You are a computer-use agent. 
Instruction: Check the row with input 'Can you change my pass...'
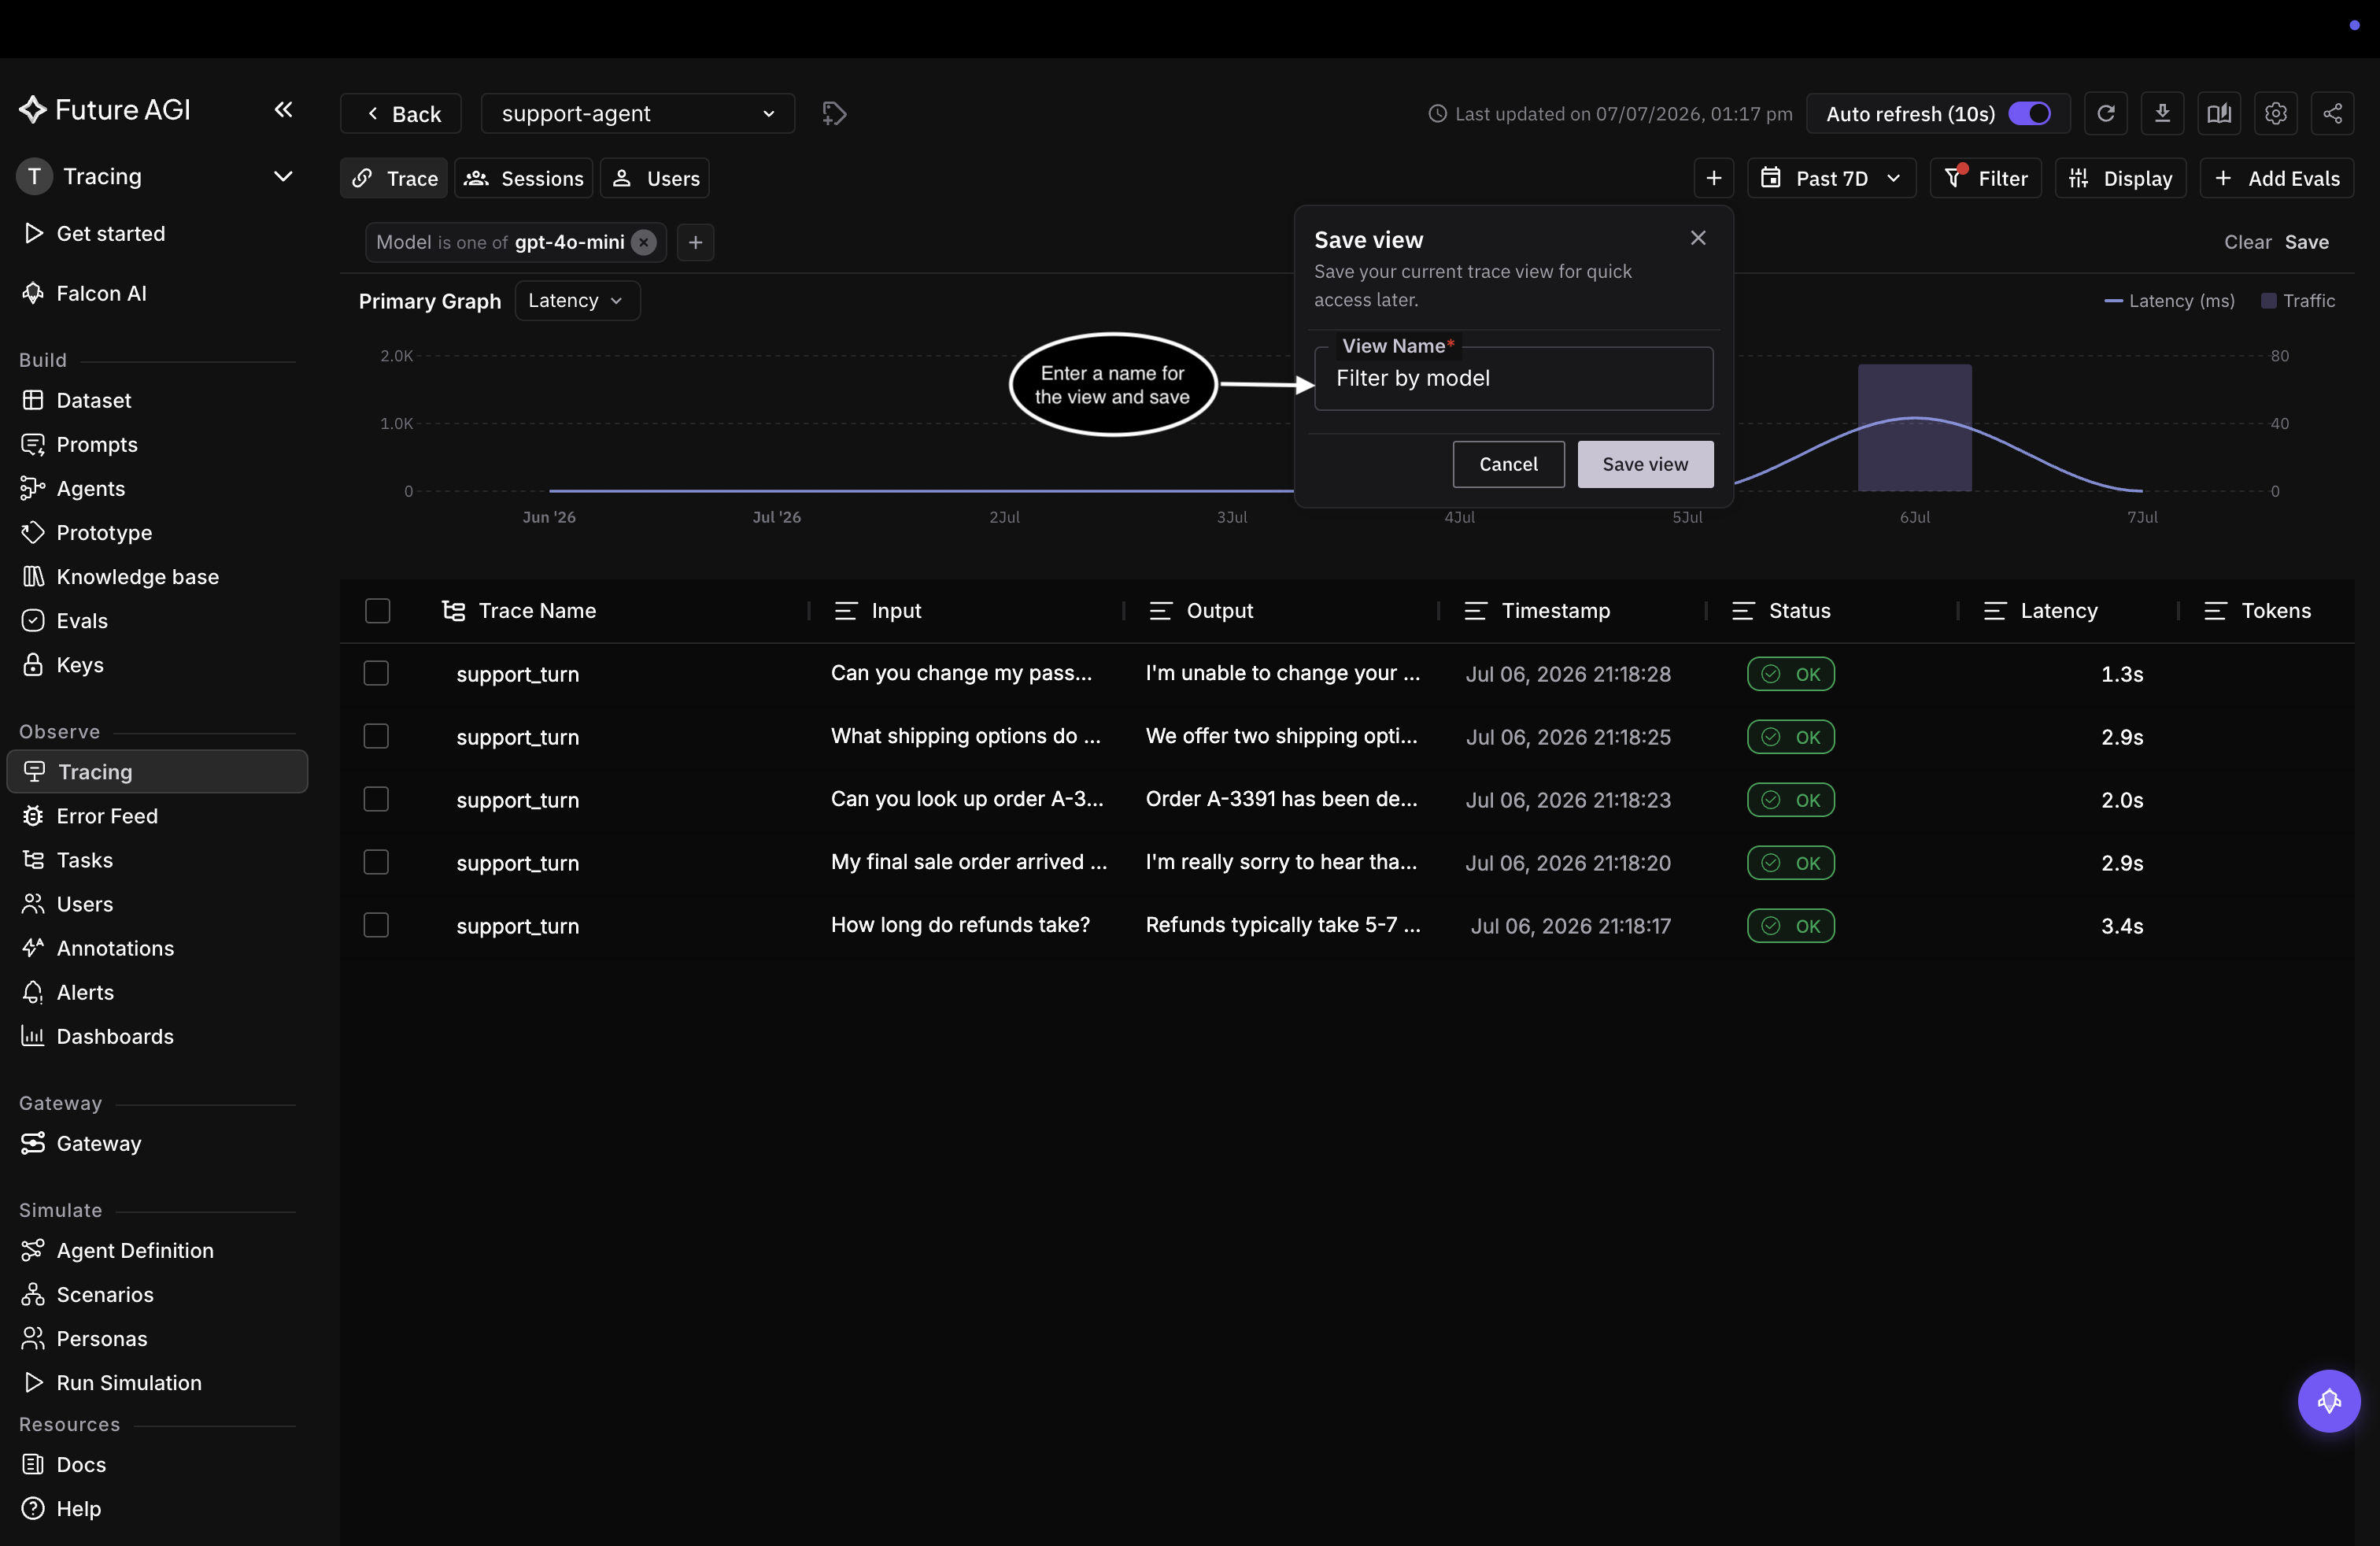tap(376, 673)
